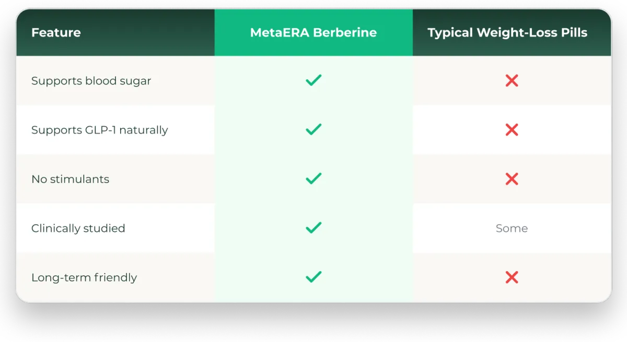Click the MetaERA Berberine title text

313,33
